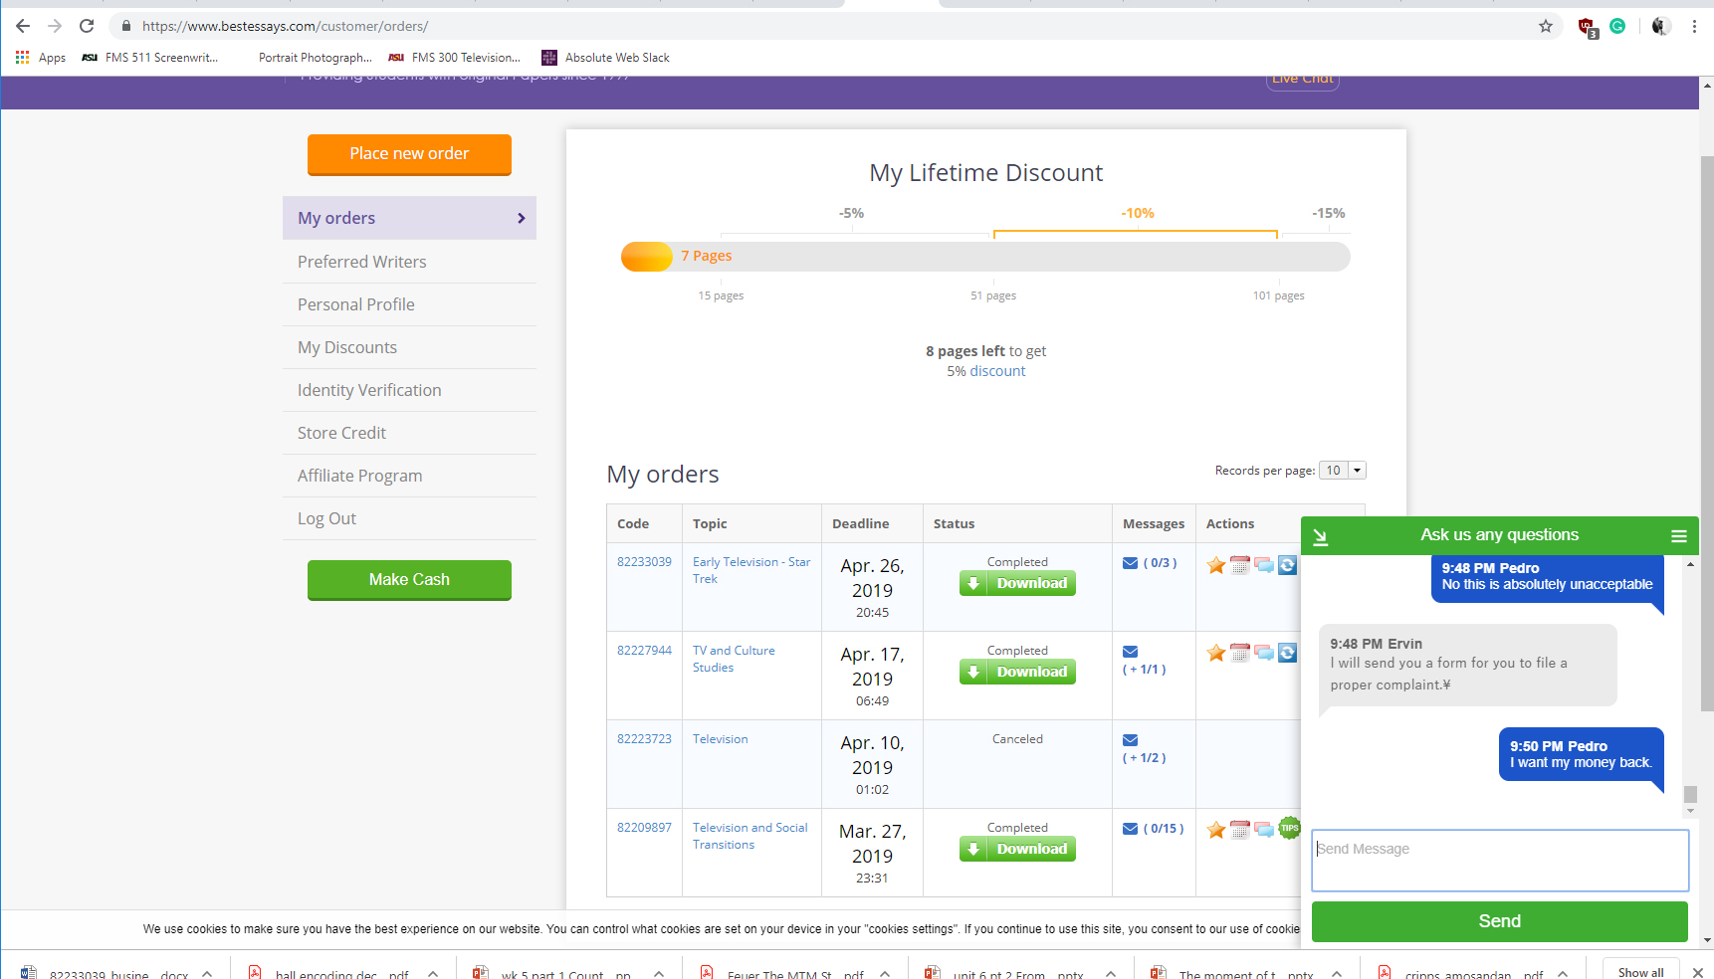
Task: Open the calendar icon for order 82227944
Action: pyautogui.click(x=1239, y=653)
